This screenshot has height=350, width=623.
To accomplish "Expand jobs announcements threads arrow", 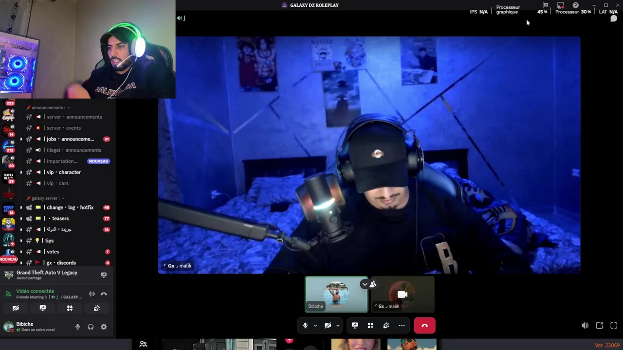I will 20,139.
